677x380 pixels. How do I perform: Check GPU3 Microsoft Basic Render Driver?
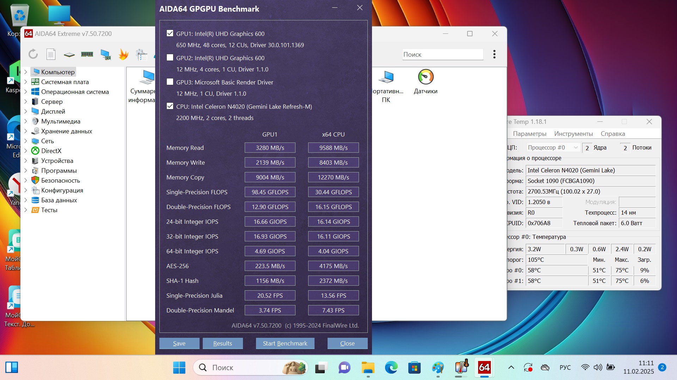click(x=170, y=82)
